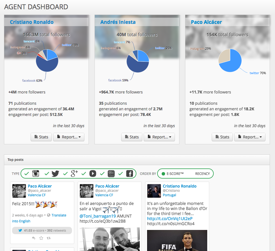Favorite the Feliz 2015 tweet with star
Screen dimensions: 275x251
[x=41, y=238]
